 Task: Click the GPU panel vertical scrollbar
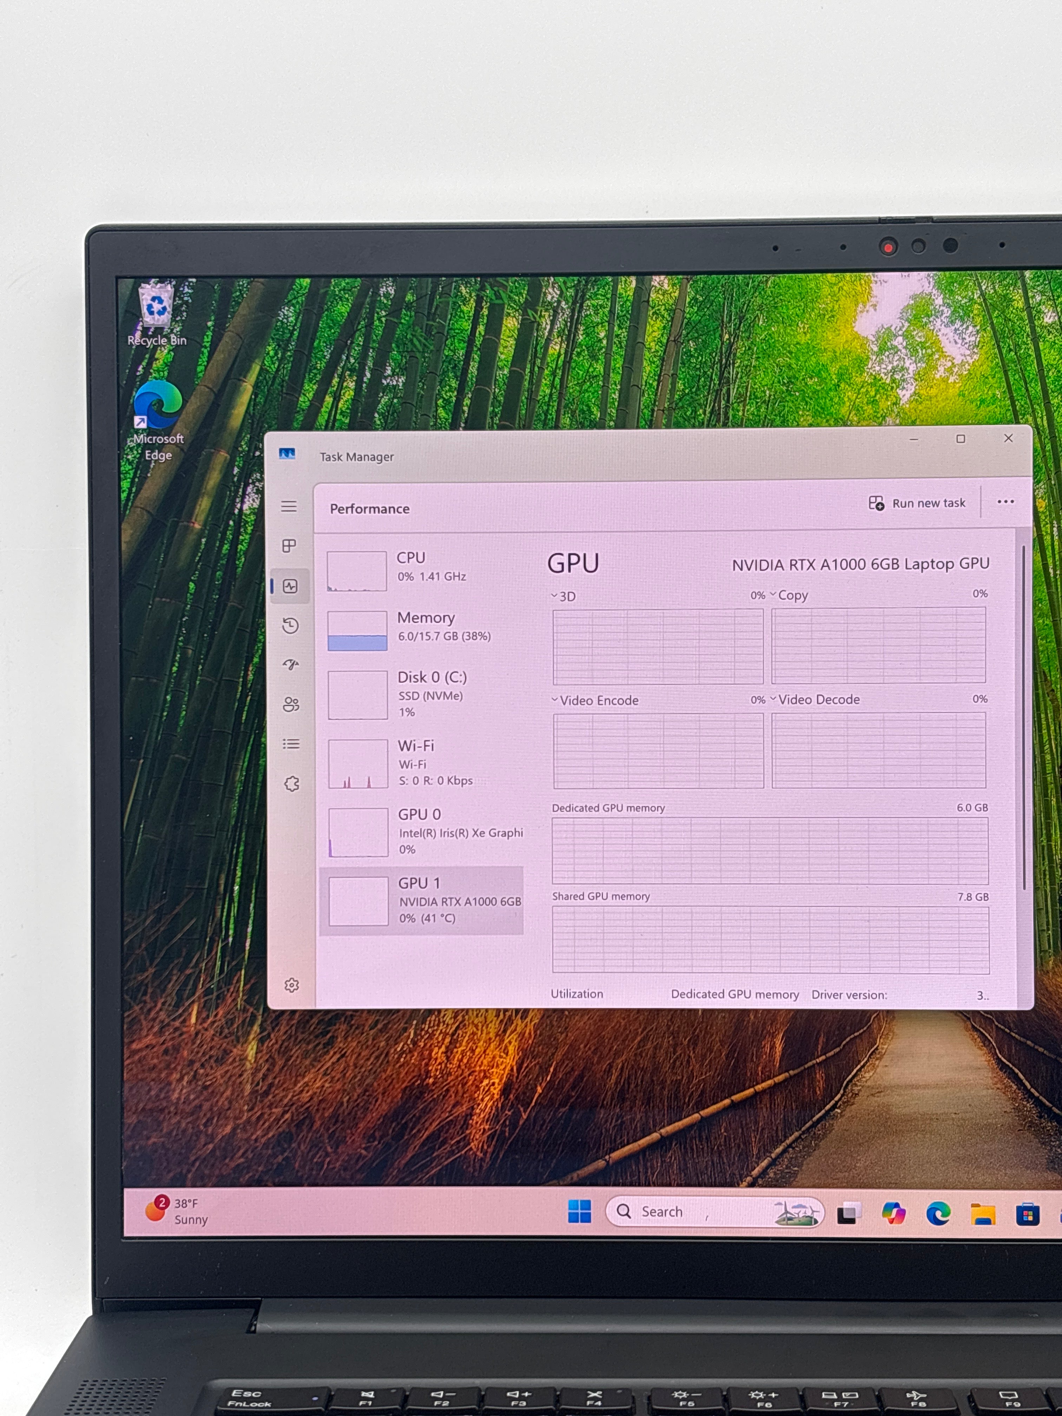[1024, 717]
